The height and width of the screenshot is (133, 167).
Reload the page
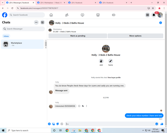[12, 8]
